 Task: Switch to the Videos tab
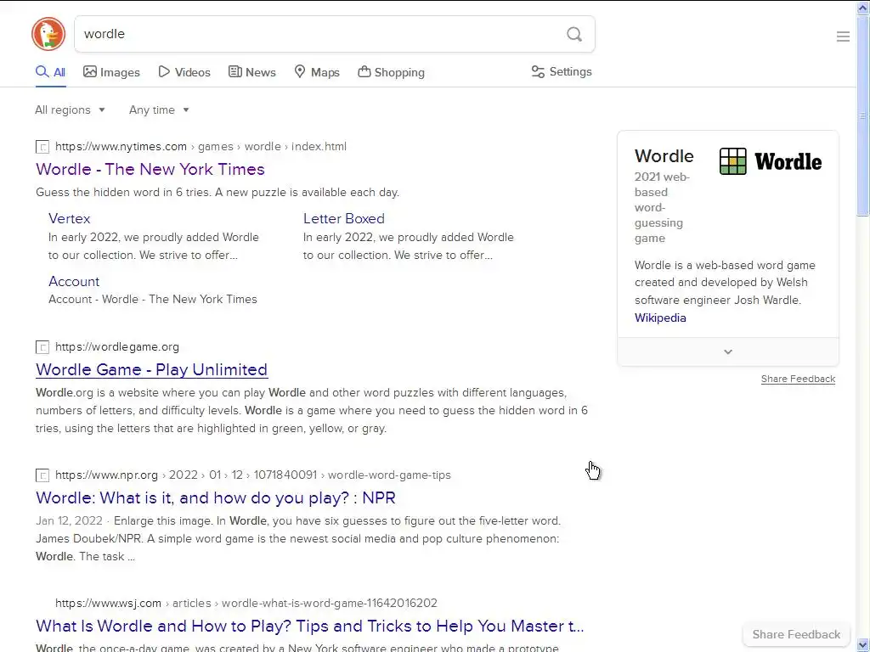184,72
